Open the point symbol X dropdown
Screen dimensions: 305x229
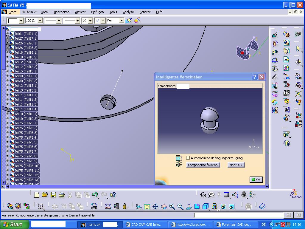[90, 21]
